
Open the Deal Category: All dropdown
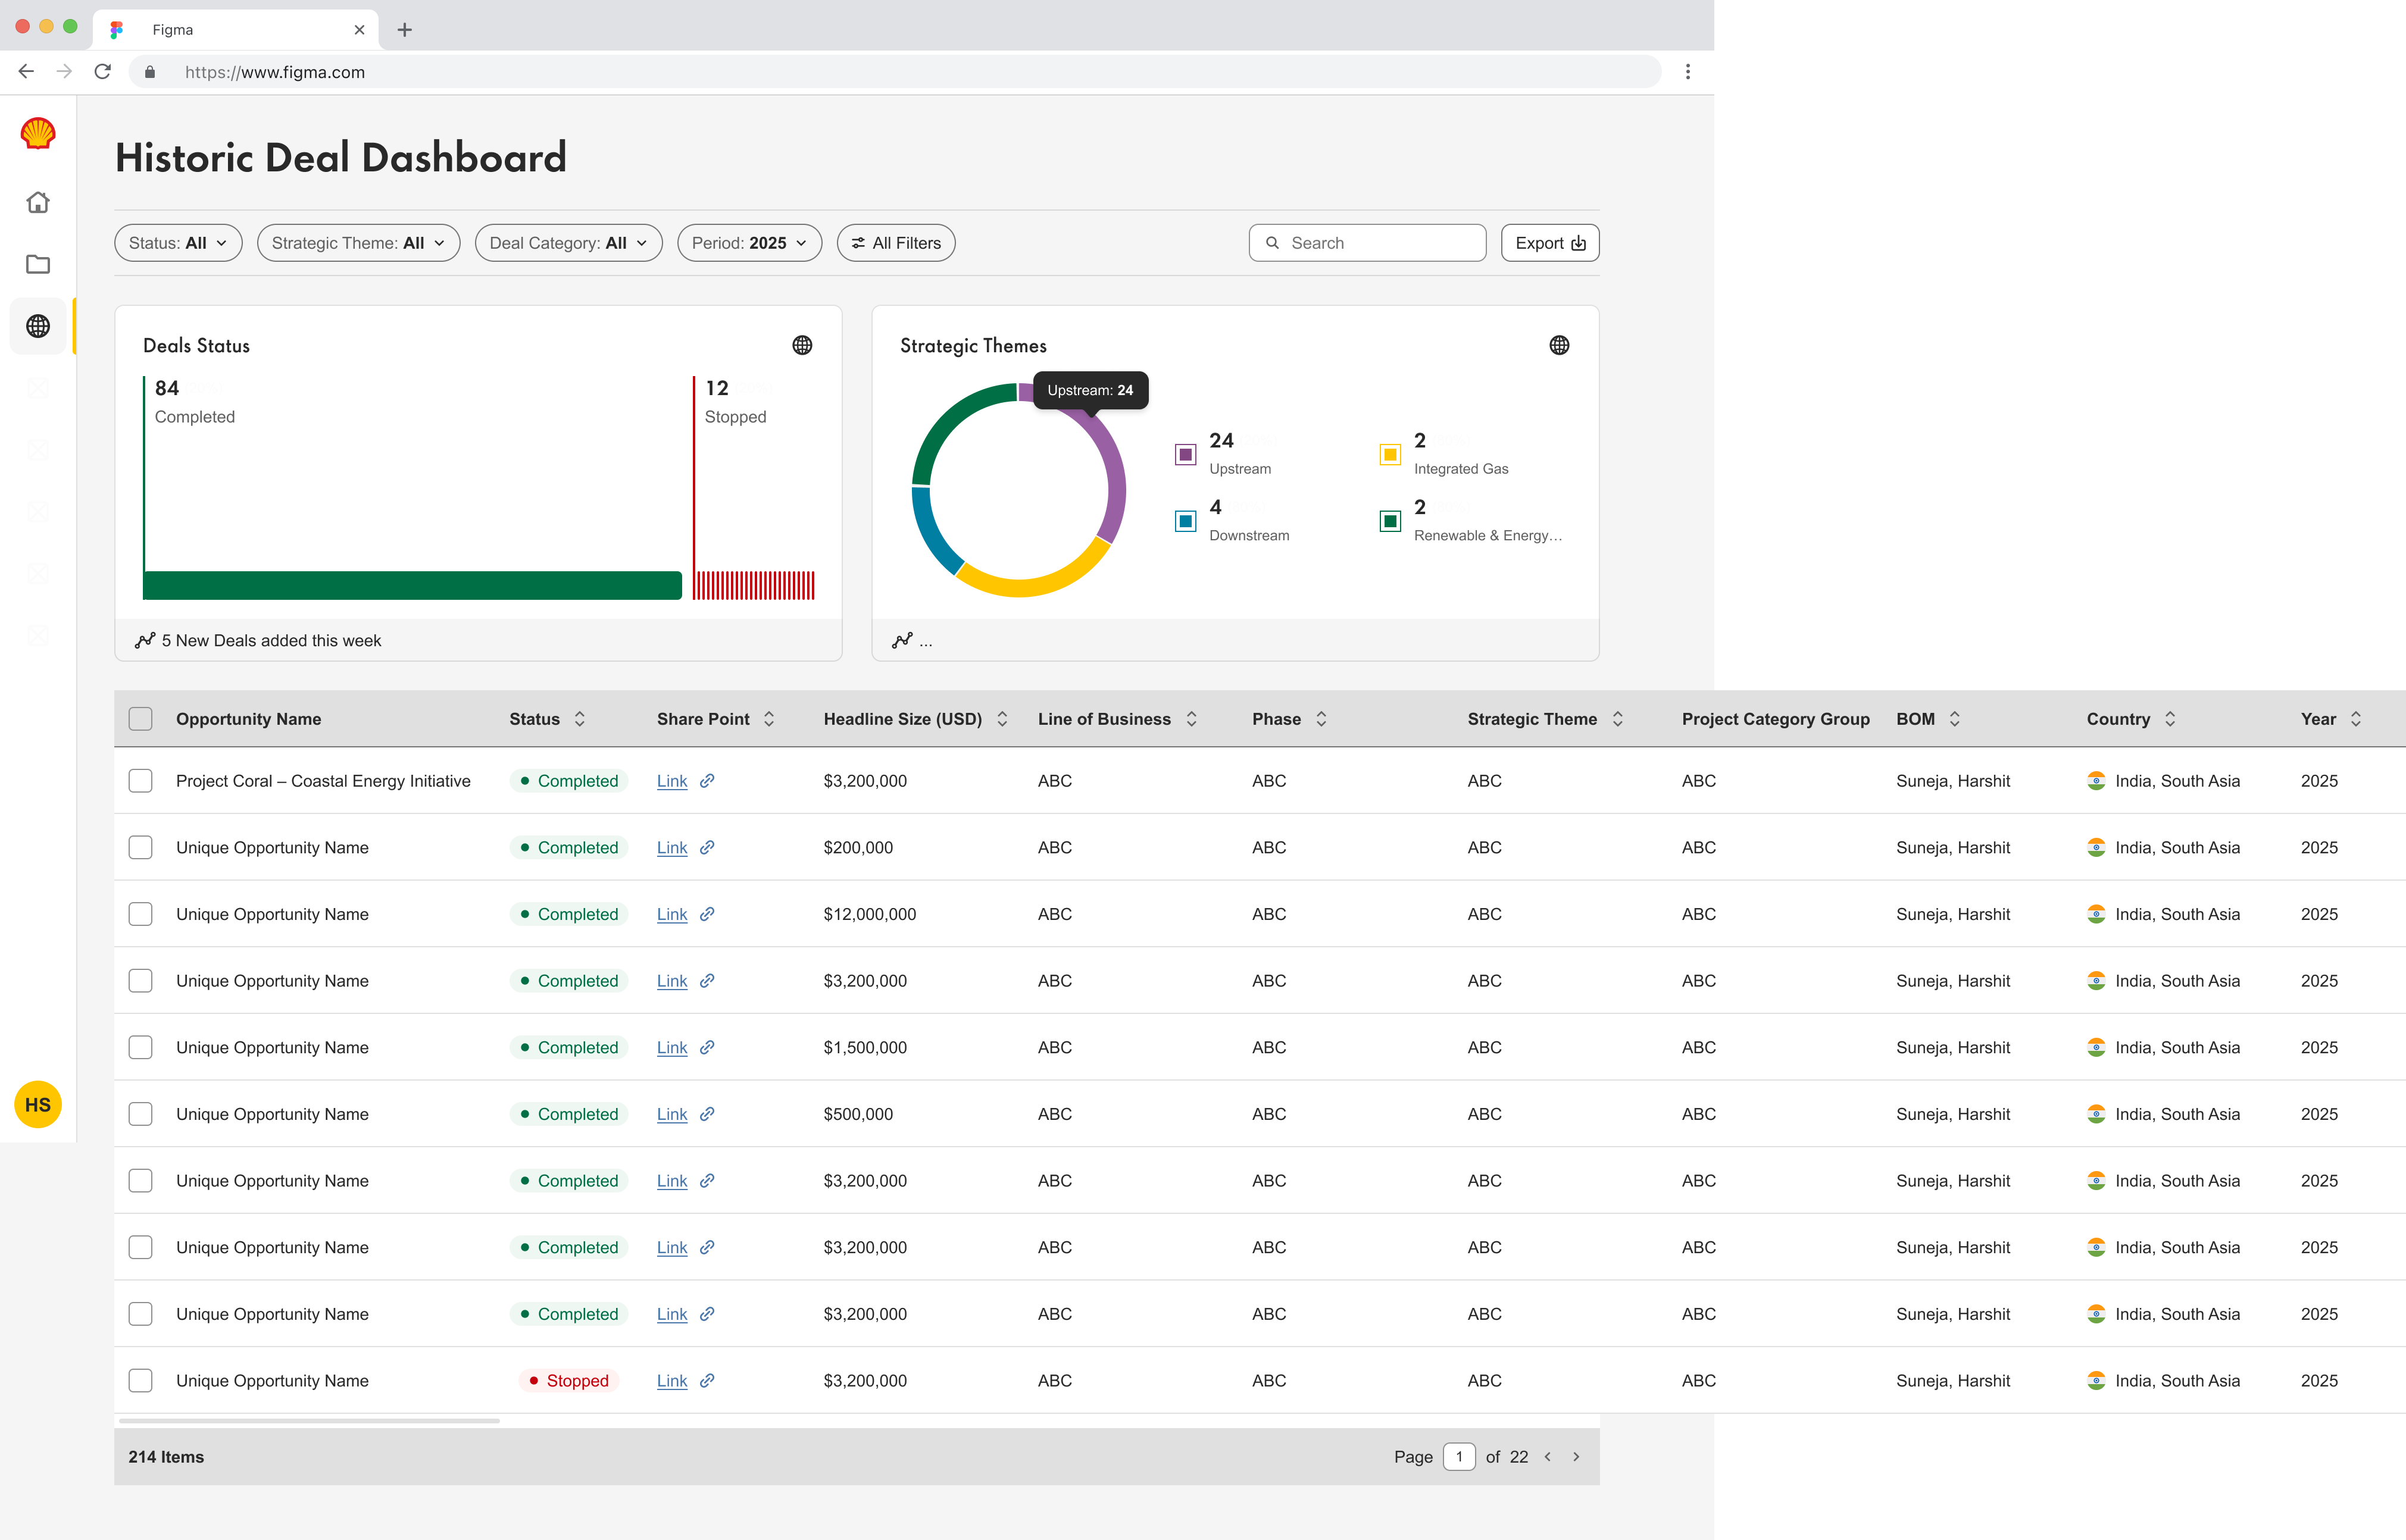568,243
